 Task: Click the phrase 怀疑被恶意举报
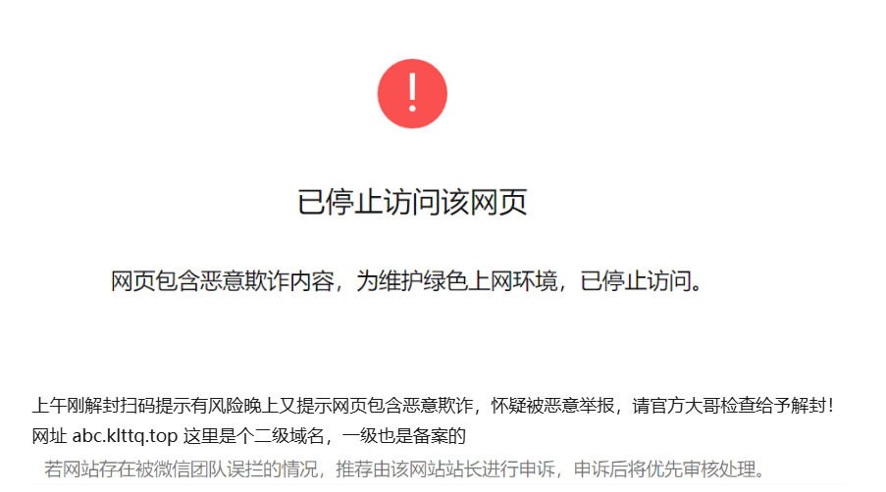pyautogui.click(x=552, y=406)
